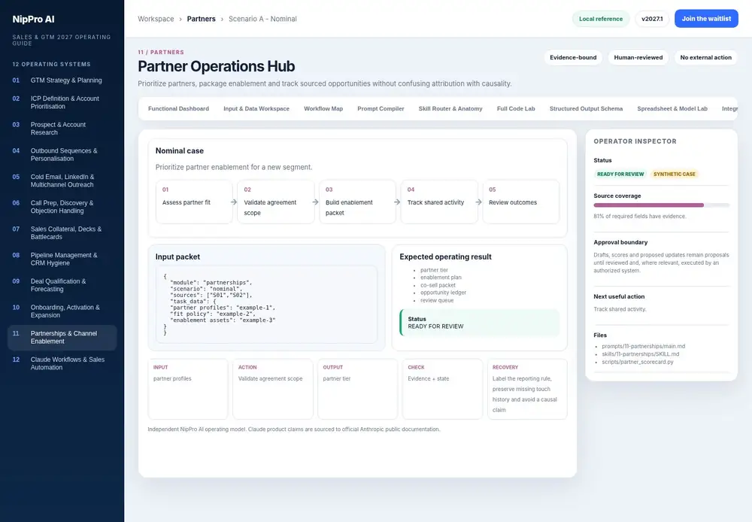Select Partnerships & Channel Enablement item
Screen dimensions: 752x522
point(62,337)
